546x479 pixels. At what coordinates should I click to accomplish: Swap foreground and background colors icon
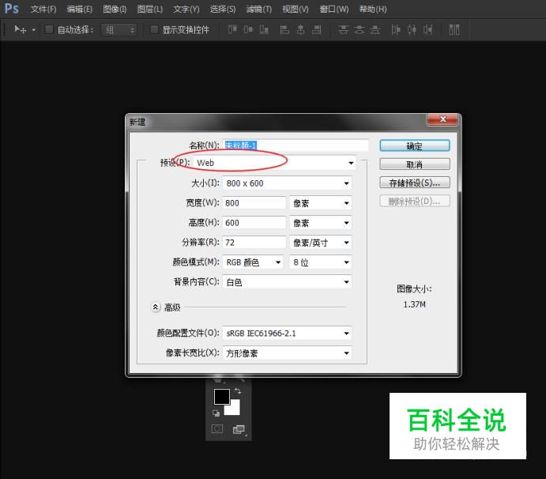[237, 391]
